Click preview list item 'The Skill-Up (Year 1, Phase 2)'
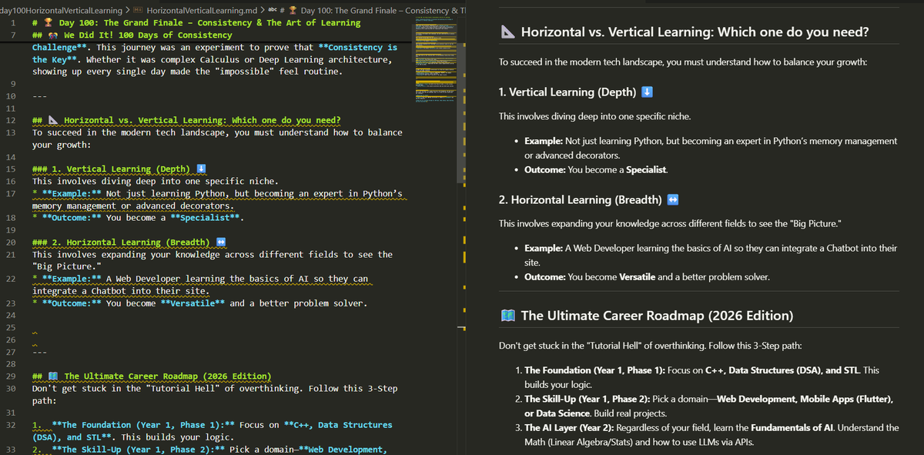Image resolution: width=924 pixels, height=455 pixels. pos(587,399)
